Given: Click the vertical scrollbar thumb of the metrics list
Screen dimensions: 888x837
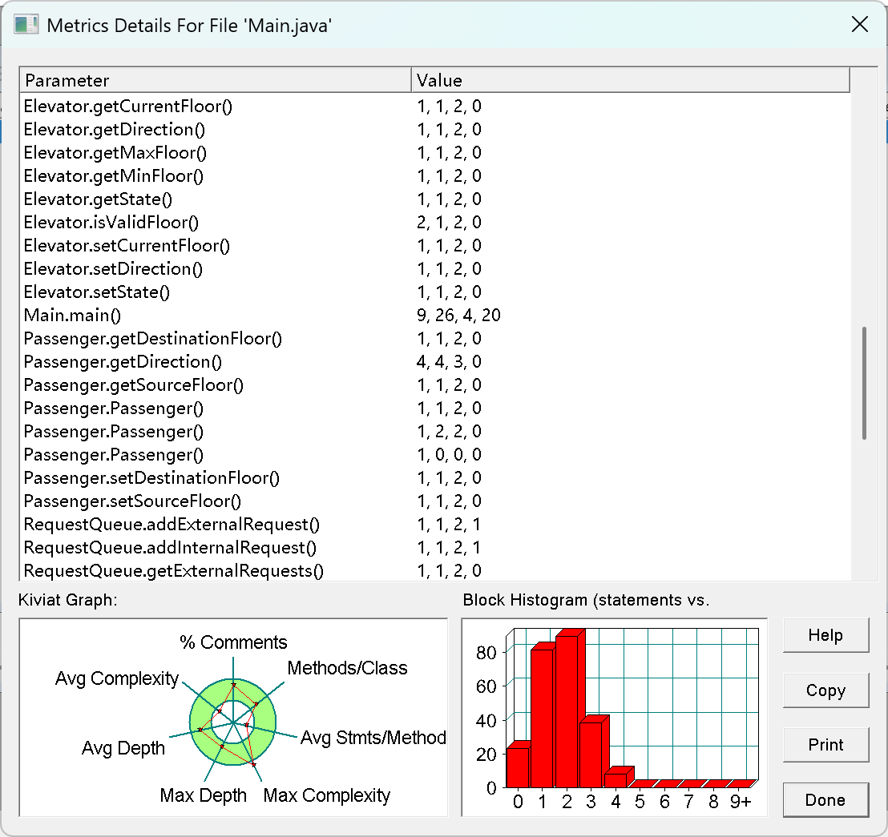Looking at the screenshot, I should pyautogui.click(x=864, y=383).
